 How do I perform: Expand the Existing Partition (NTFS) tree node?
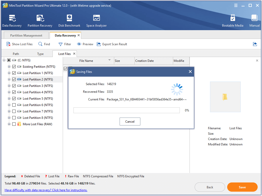click(9, 67)
